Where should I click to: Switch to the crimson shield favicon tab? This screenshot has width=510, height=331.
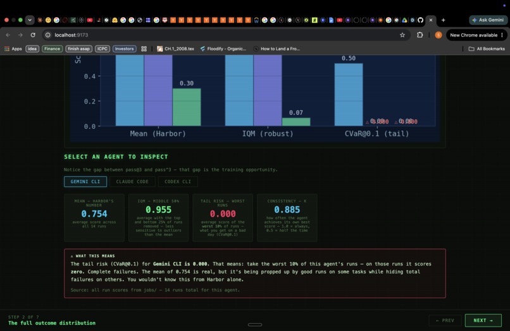pos(165,20)
